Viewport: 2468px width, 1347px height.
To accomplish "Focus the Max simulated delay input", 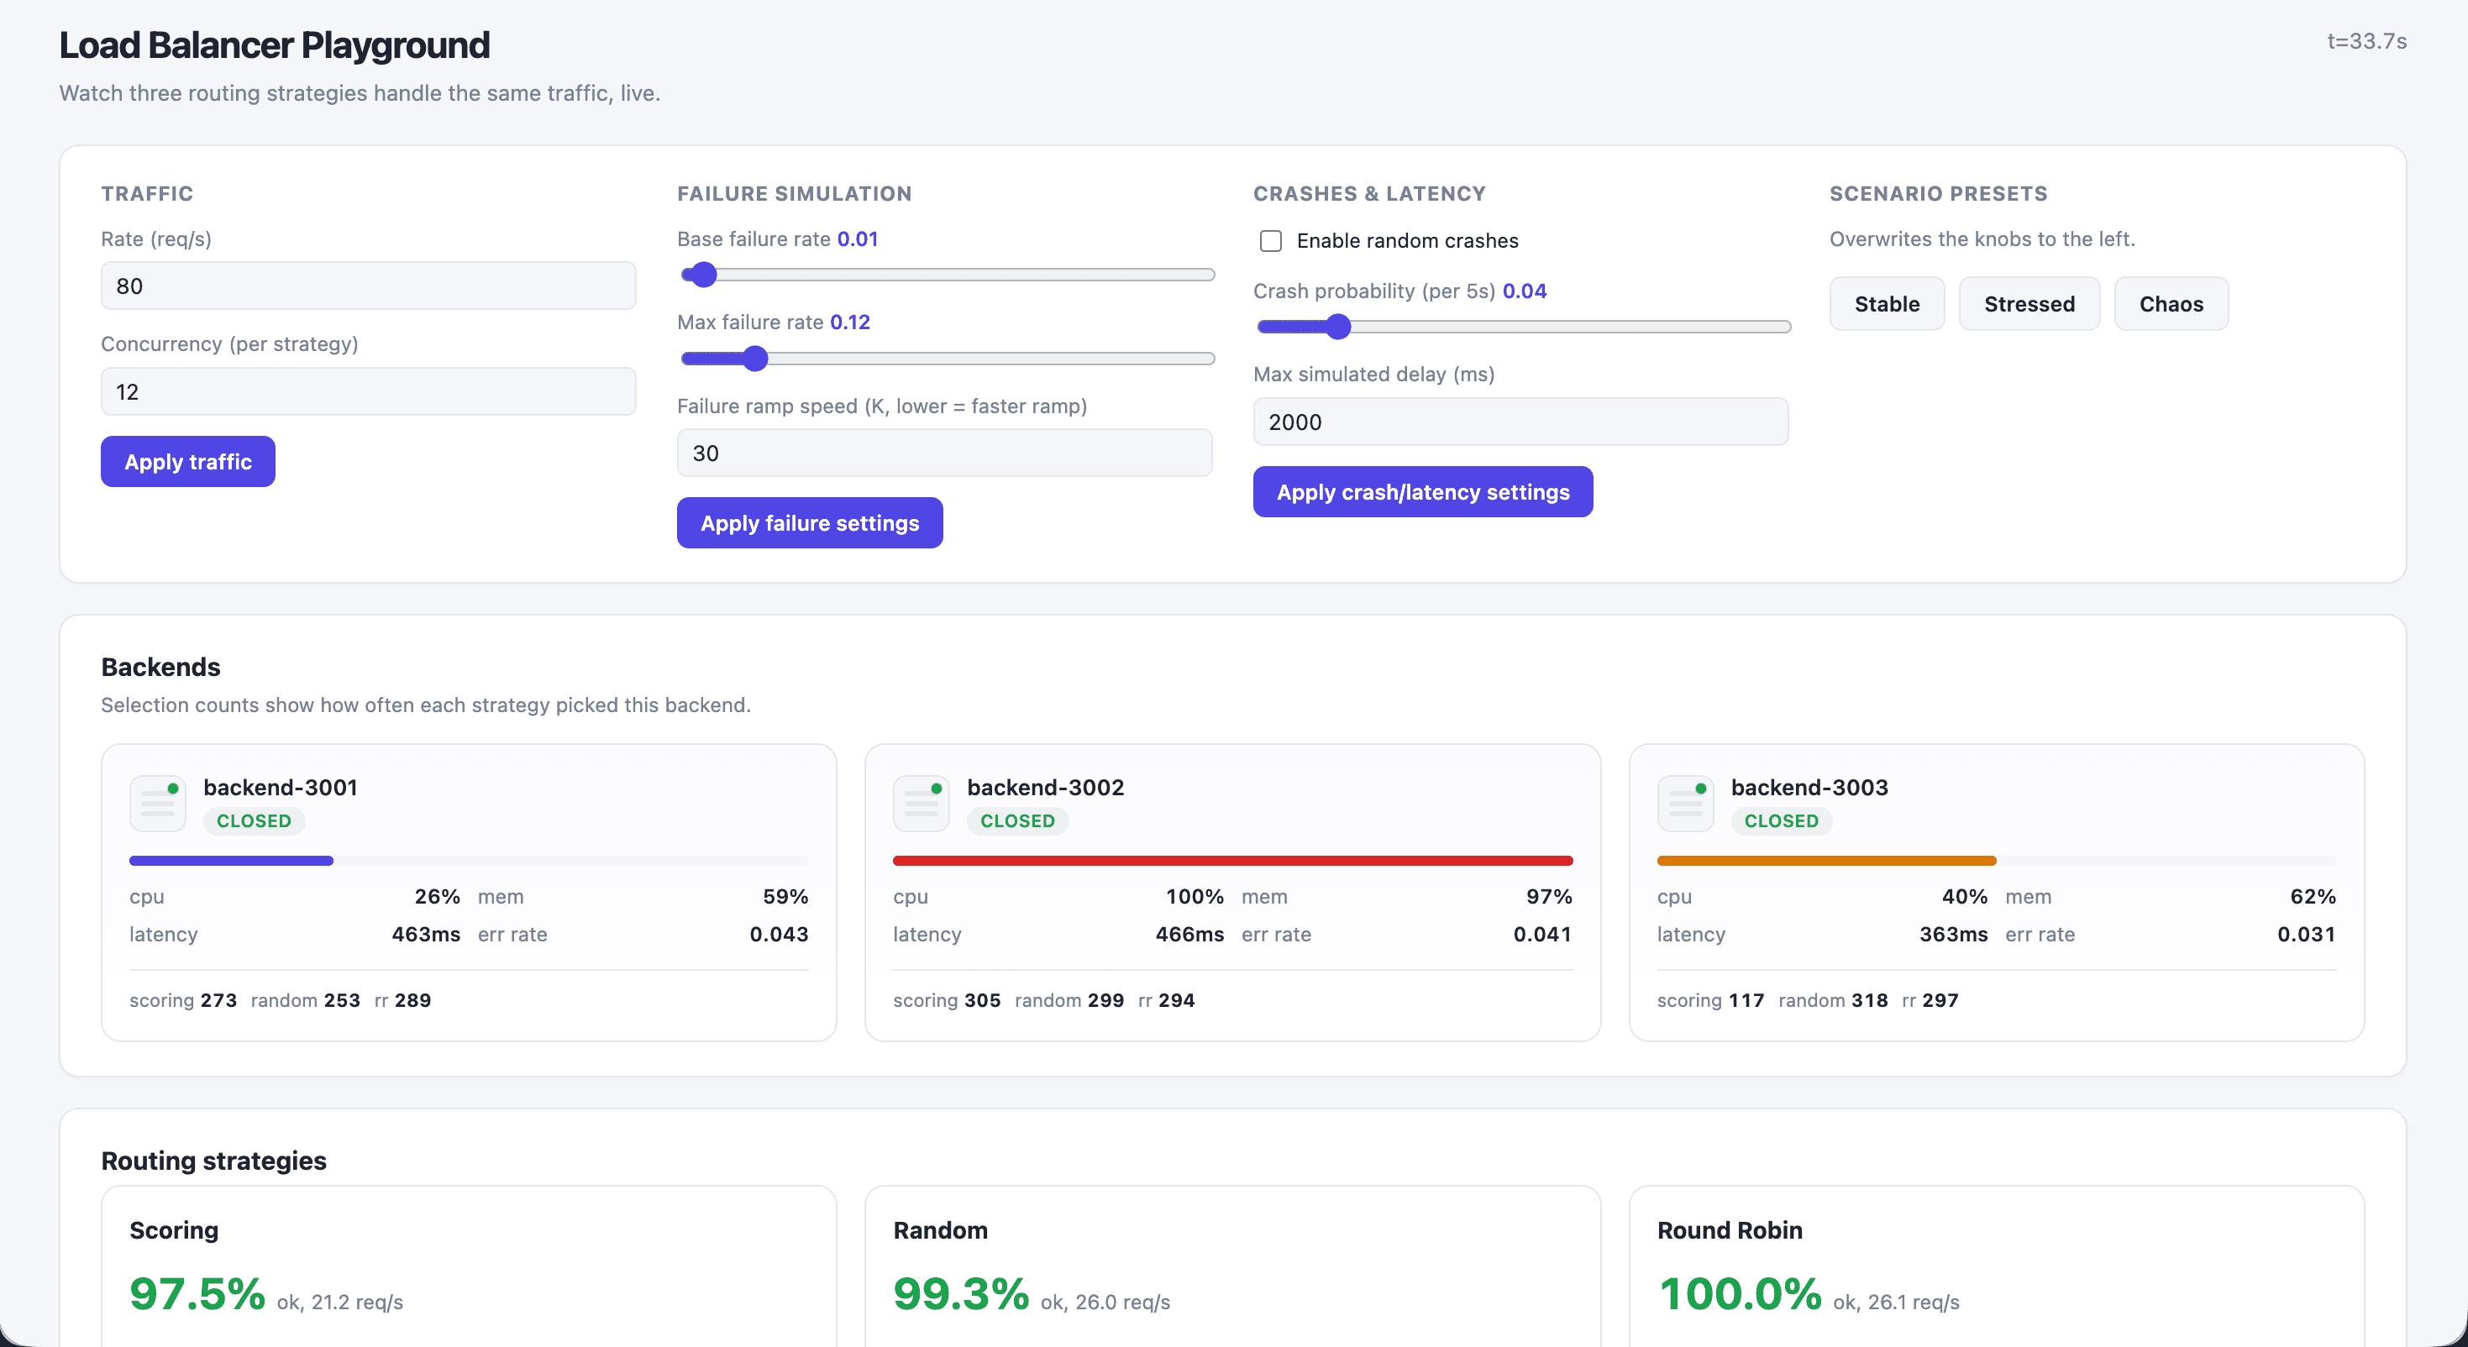I will click(x=1520, y=422).
